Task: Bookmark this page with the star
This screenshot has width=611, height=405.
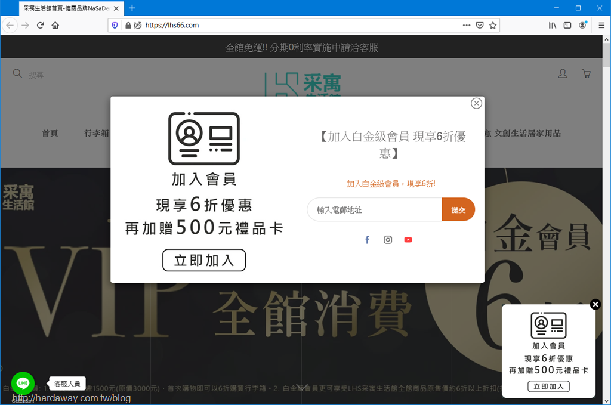Action: coord(493,25)
